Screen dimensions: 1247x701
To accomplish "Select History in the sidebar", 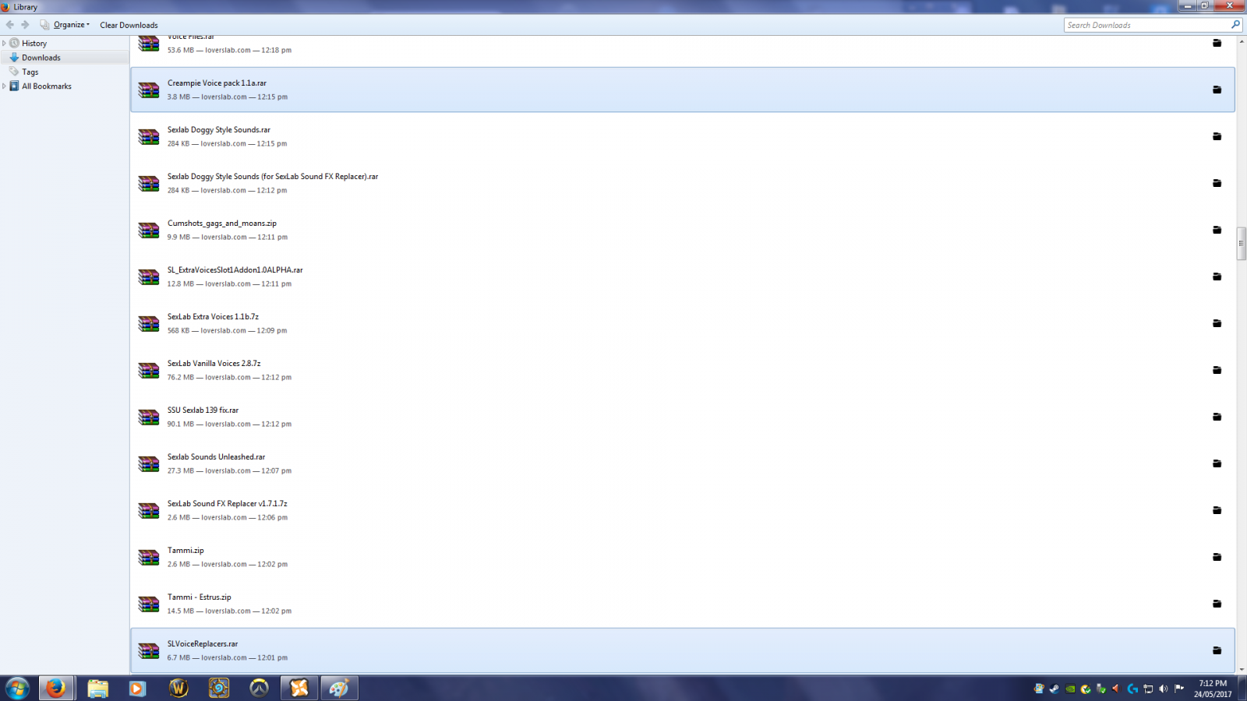I will tap(34, 44).
